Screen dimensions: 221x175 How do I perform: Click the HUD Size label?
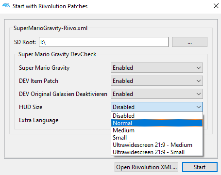[x=31, y=107]
